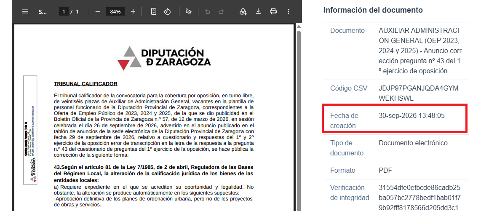
Task: Click the Documento electrónico value
Action: [413, 143]
